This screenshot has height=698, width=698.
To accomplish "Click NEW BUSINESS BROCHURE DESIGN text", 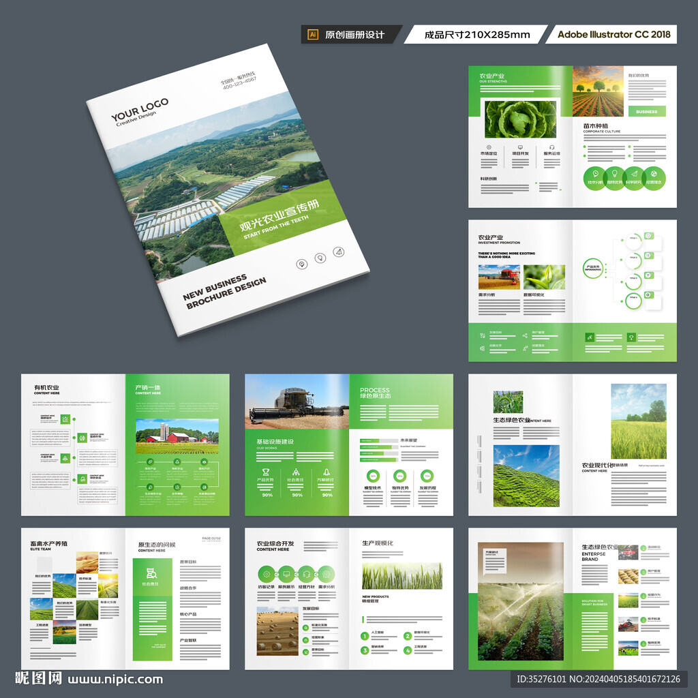I will point(224,290).
